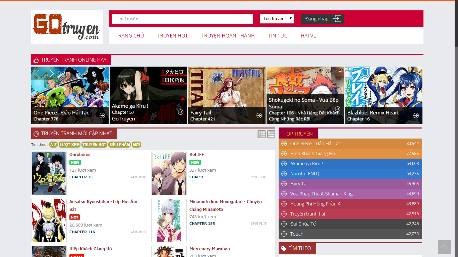Open ReLIFE cover thumbnail
Image resolution: width=458 pixels, height=257 pixels.
click(169, 173)
